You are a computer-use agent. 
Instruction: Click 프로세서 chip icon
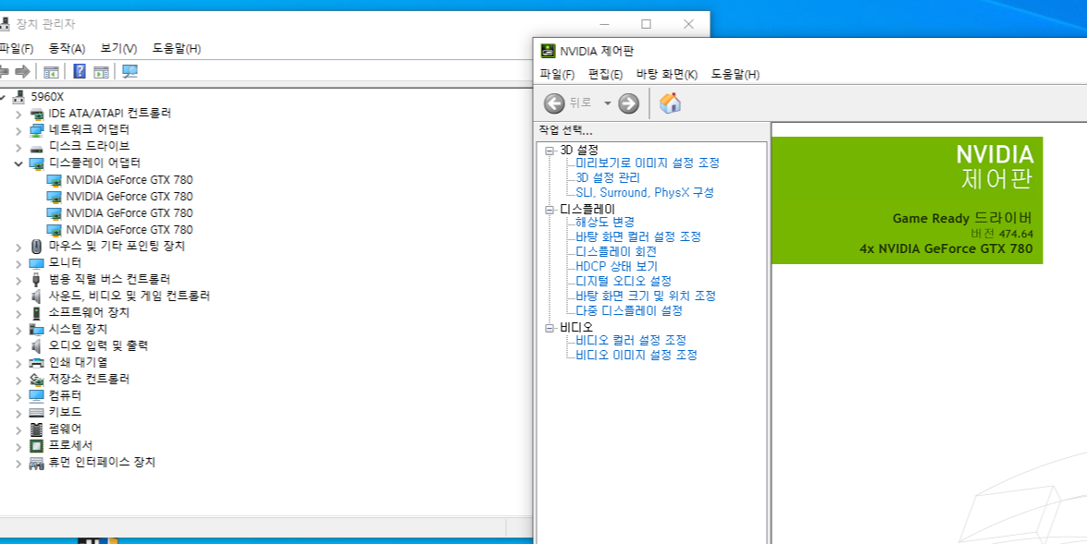click(37, 446)
